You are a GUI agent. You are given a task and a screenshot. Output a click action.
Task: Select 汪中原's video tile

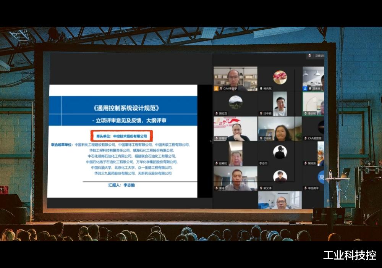pyautogui.click(x=280, y=104)
